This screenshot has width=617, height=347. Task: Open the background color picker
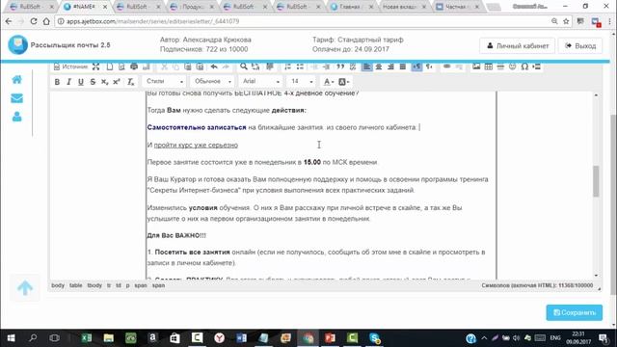344,82
